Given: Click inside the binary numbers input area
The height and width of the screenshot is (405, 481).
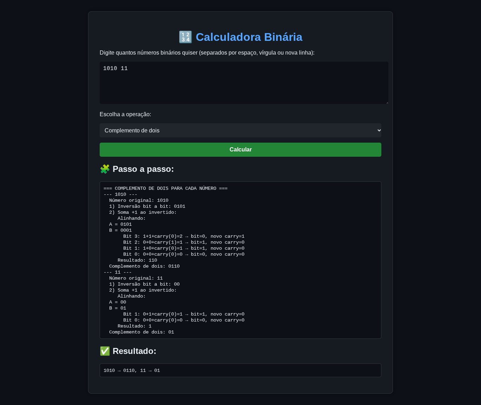Looking at the screenshot, I should (244, 82).
